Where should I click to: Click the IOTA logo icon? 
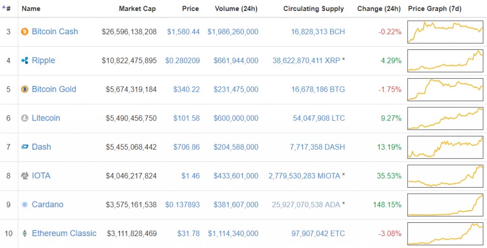pos(25,176)
